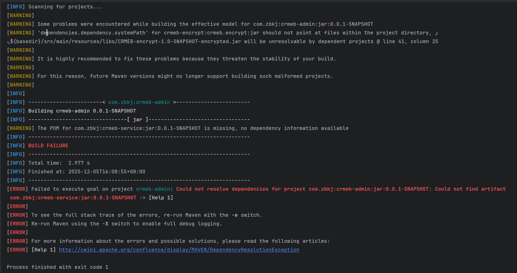Click the cyan crmeb-admin in the error line
The image size is (517, 273).
(x=153, y=189)
